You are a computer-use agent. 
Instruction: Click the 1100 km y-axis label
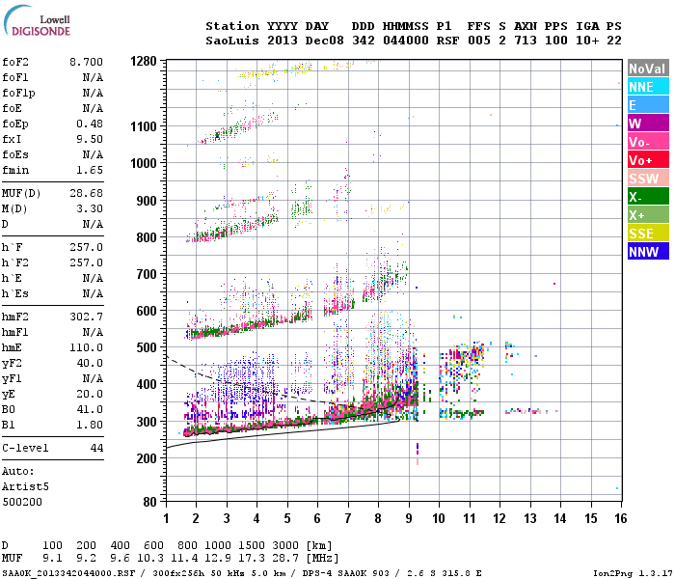[144, 126]
